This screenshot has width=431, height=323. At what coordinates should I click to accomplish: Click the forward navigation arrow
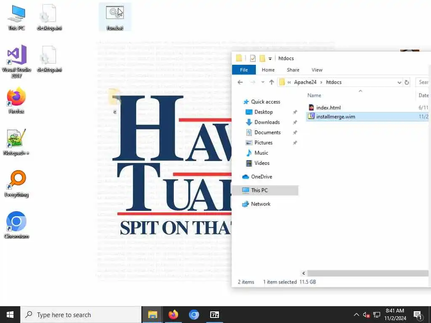click(x=253, y=82)
